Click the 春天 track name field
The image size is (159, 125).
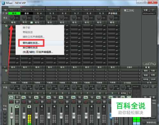pyautogui.click(x=14, y=13)
